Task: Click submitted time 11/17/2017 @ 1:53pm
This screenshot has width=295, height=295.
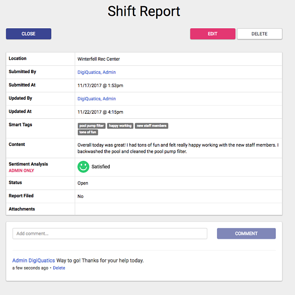Action: pyautogui.click(x=100, y=86)
